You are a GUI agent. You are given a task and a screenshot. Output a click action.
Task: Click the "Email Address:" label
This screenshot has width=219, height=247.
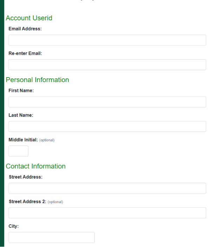click(x=25, y=29)
